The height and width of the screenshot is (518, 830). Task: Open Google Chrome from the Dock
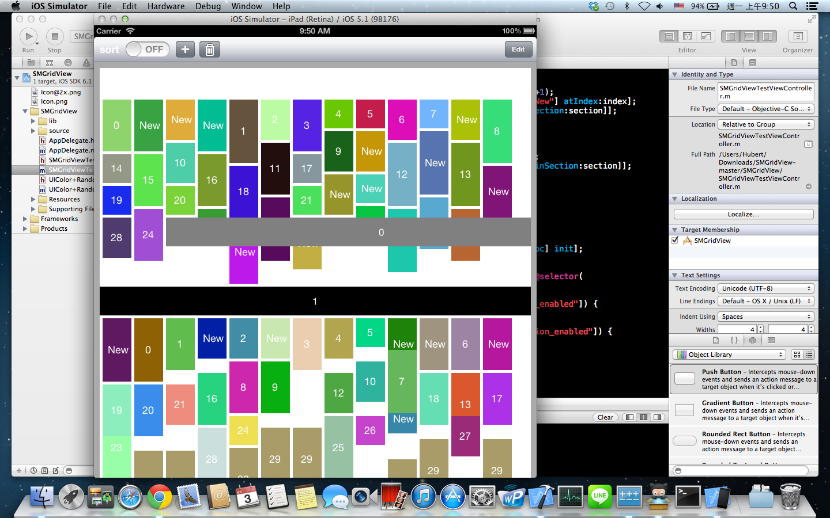[x=159, y=497]
